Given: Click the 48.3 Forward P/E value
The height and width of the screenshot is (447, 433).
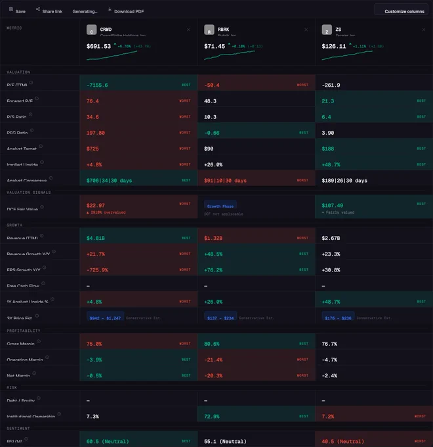Looking at the screenshot, I should pos(210,101).
